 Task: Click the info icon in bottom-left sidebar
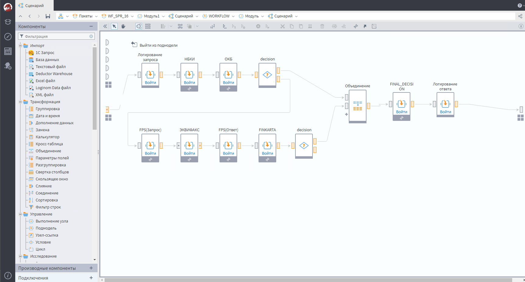(x=8, y=275)
